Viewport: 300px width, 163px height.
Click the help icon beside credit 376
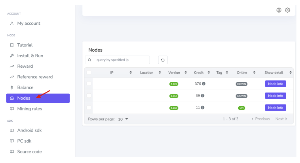[x=204, y=83]
